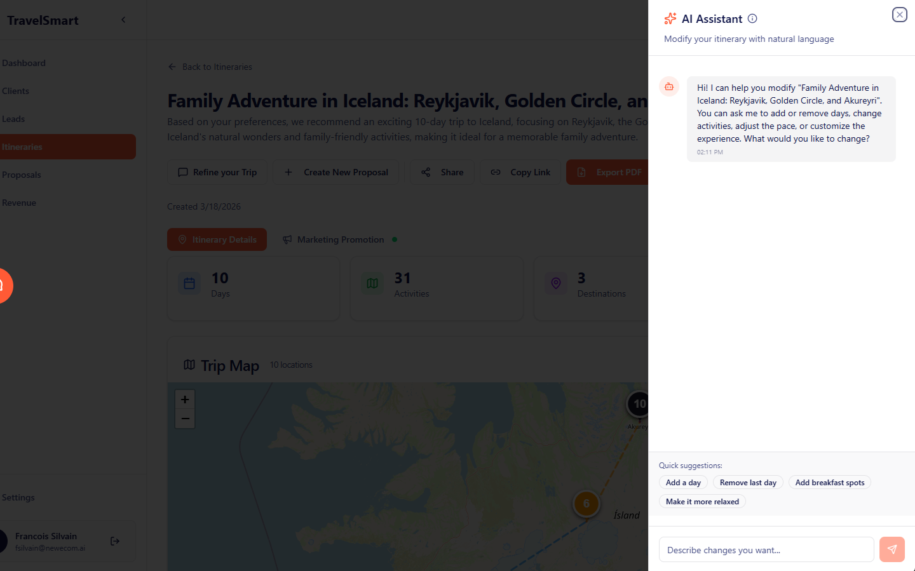Click the info icon beside AI Assistant

click(752, 18)
